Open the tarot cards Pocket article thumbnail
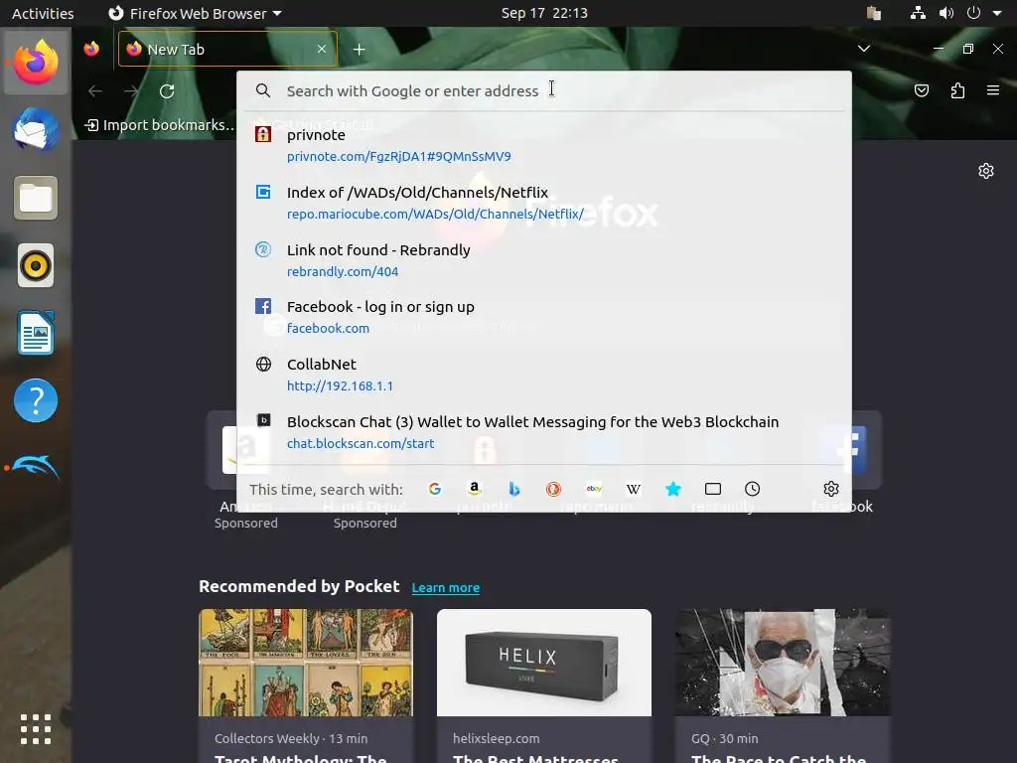The width and height of the screenshot is (1017, 763). click(x=306, y=663)
